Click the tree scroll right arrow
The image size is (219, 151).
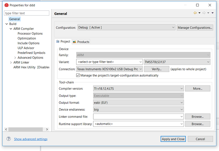pyautogui.click(x=47, y=129)
